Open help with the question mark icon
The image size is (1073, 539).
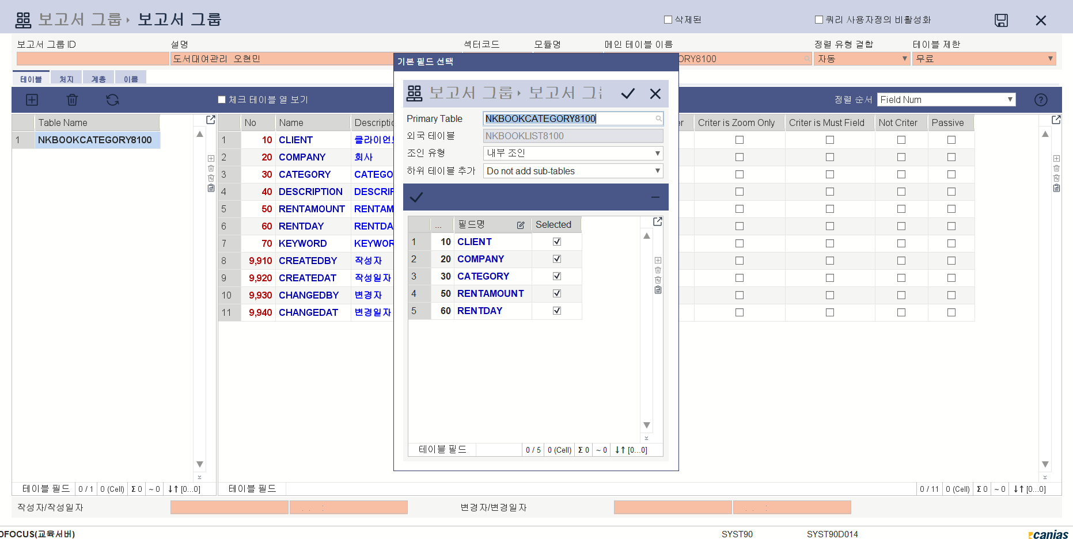(x=1041, y=100)
